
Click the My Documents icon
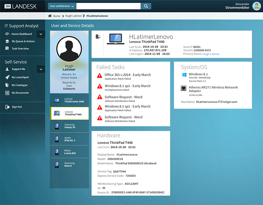point(7,93)
